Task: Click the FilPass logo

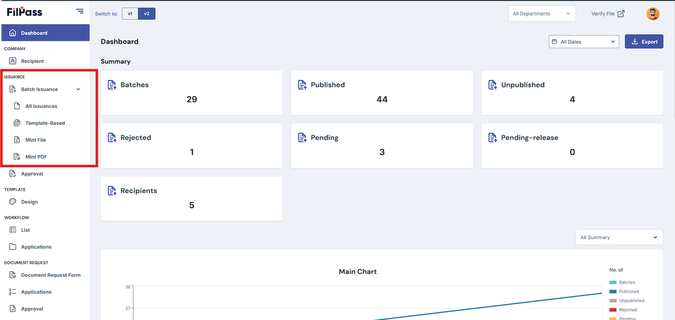Action: coord(24,11)
